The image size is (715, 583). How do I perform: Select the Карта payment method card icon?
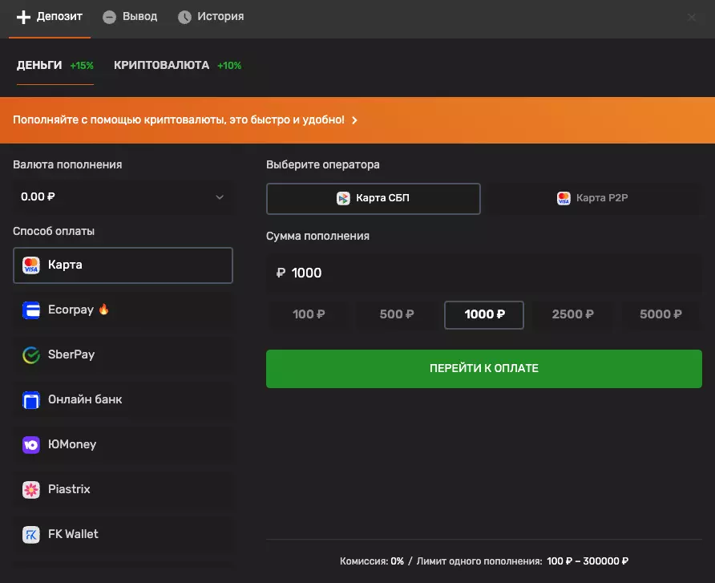click(30, 265)
